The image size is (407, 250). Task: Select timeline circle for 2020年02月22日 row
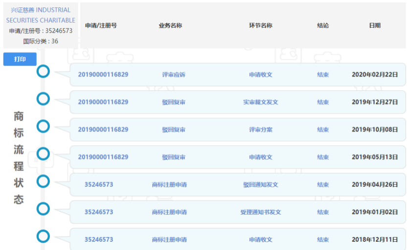click(43, 71)
